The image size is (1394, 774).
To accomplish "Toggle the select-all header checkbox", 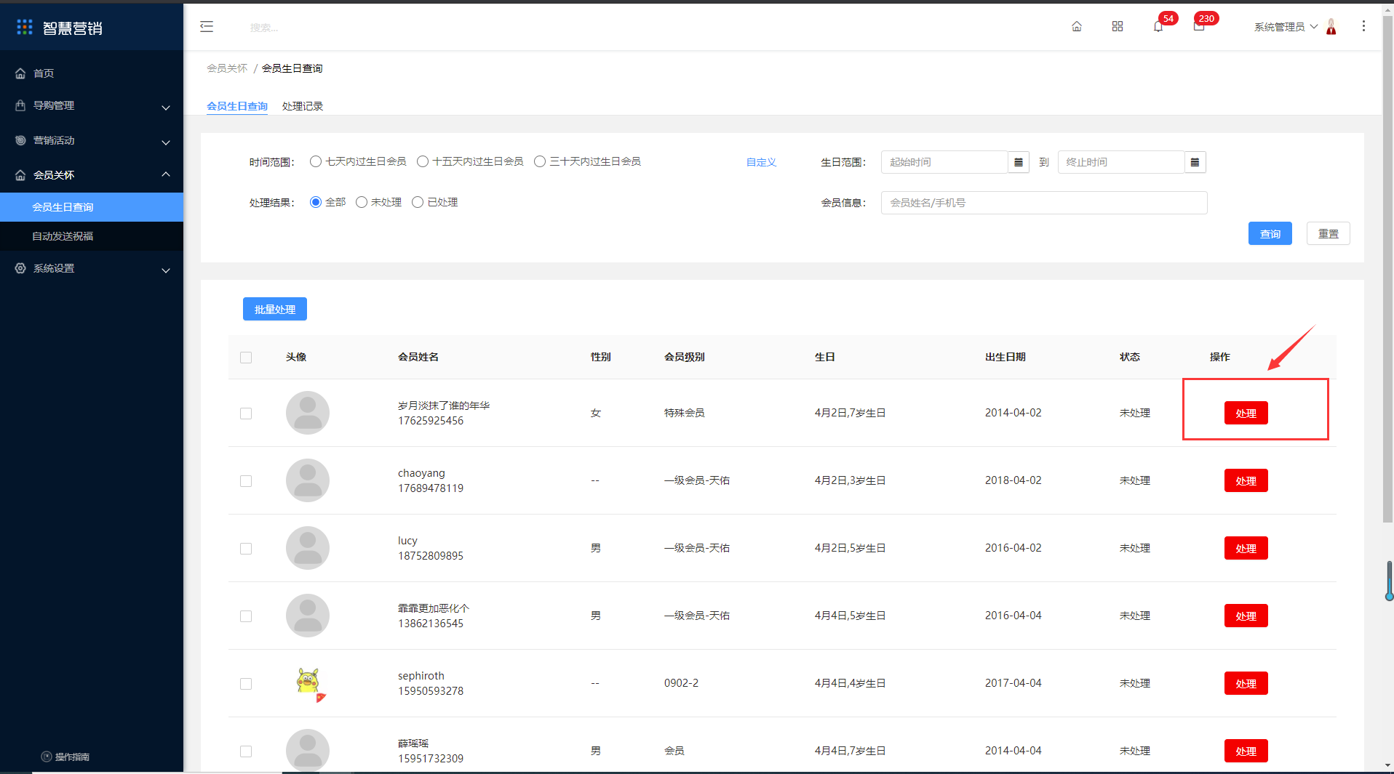I will (x=246, y=358).
